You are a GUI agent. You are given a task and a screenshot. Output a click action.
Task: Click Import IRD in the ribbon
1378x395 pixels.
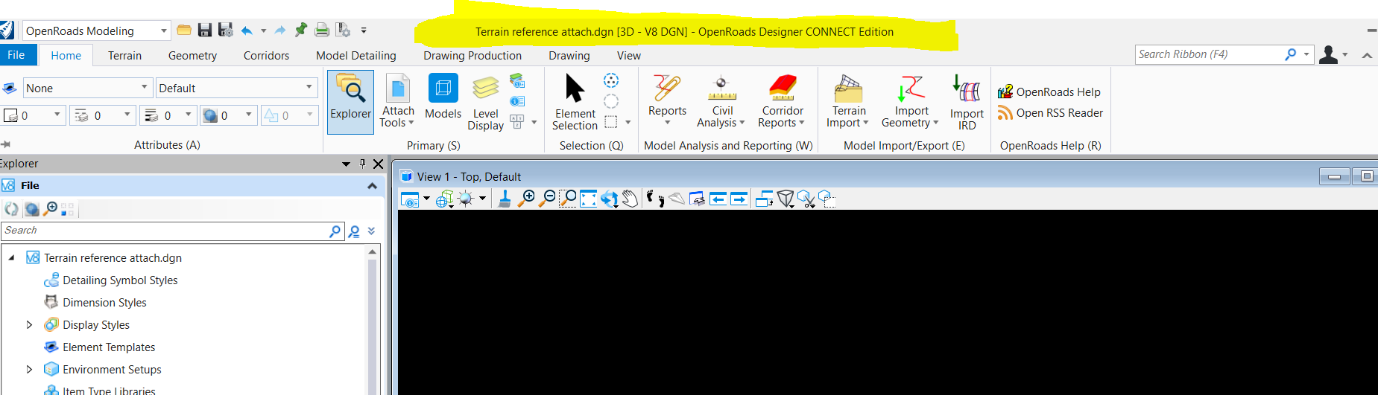click(967, 102)
